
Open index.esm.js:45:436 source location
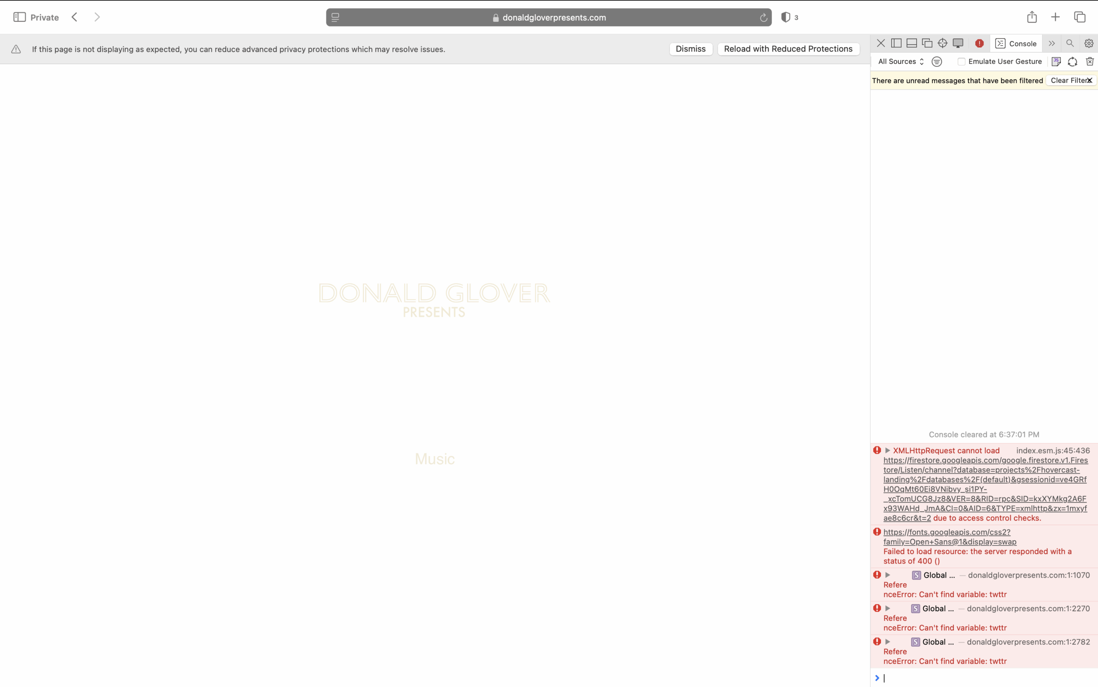pyautogui.click(x=1053, y=450)
